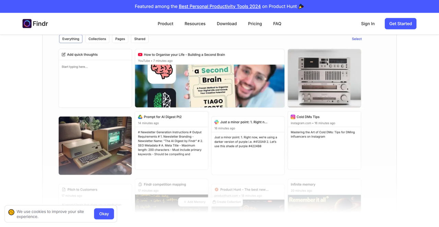Switch to the Collections tab

point(97,39)
